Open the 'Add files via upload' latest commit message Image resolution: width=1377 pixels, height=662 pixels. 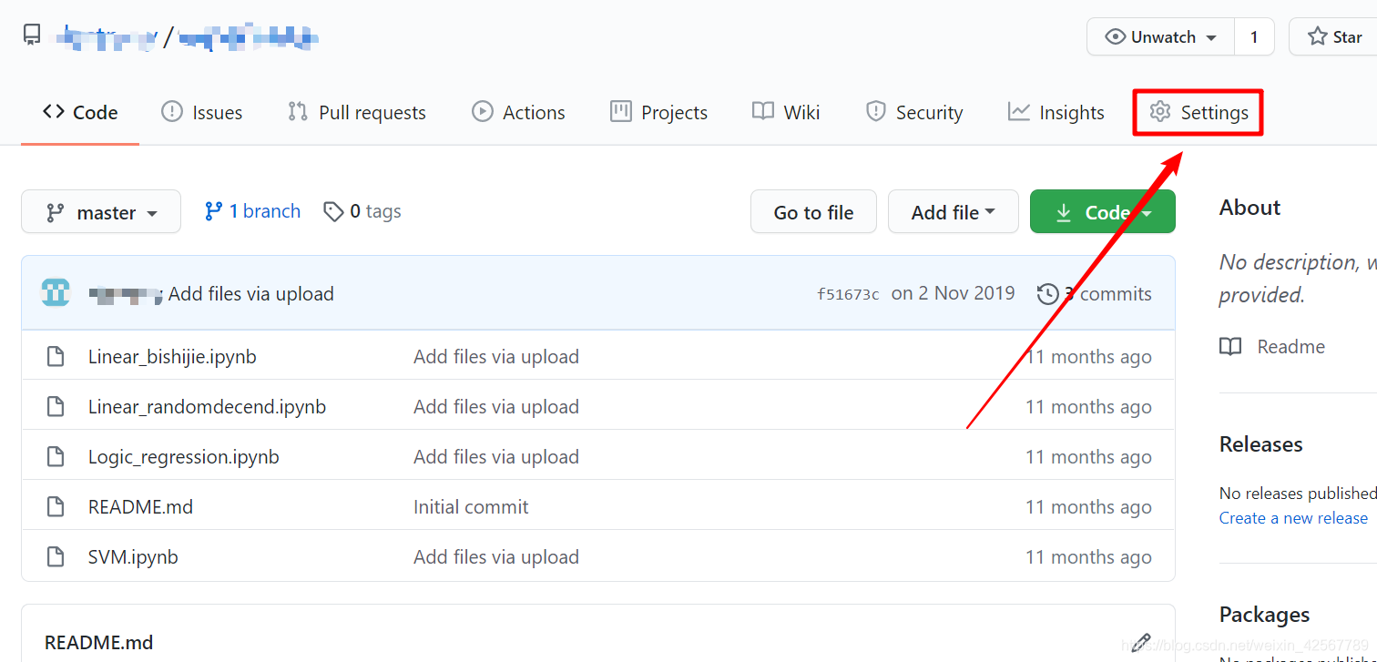[x=251, y=294]
